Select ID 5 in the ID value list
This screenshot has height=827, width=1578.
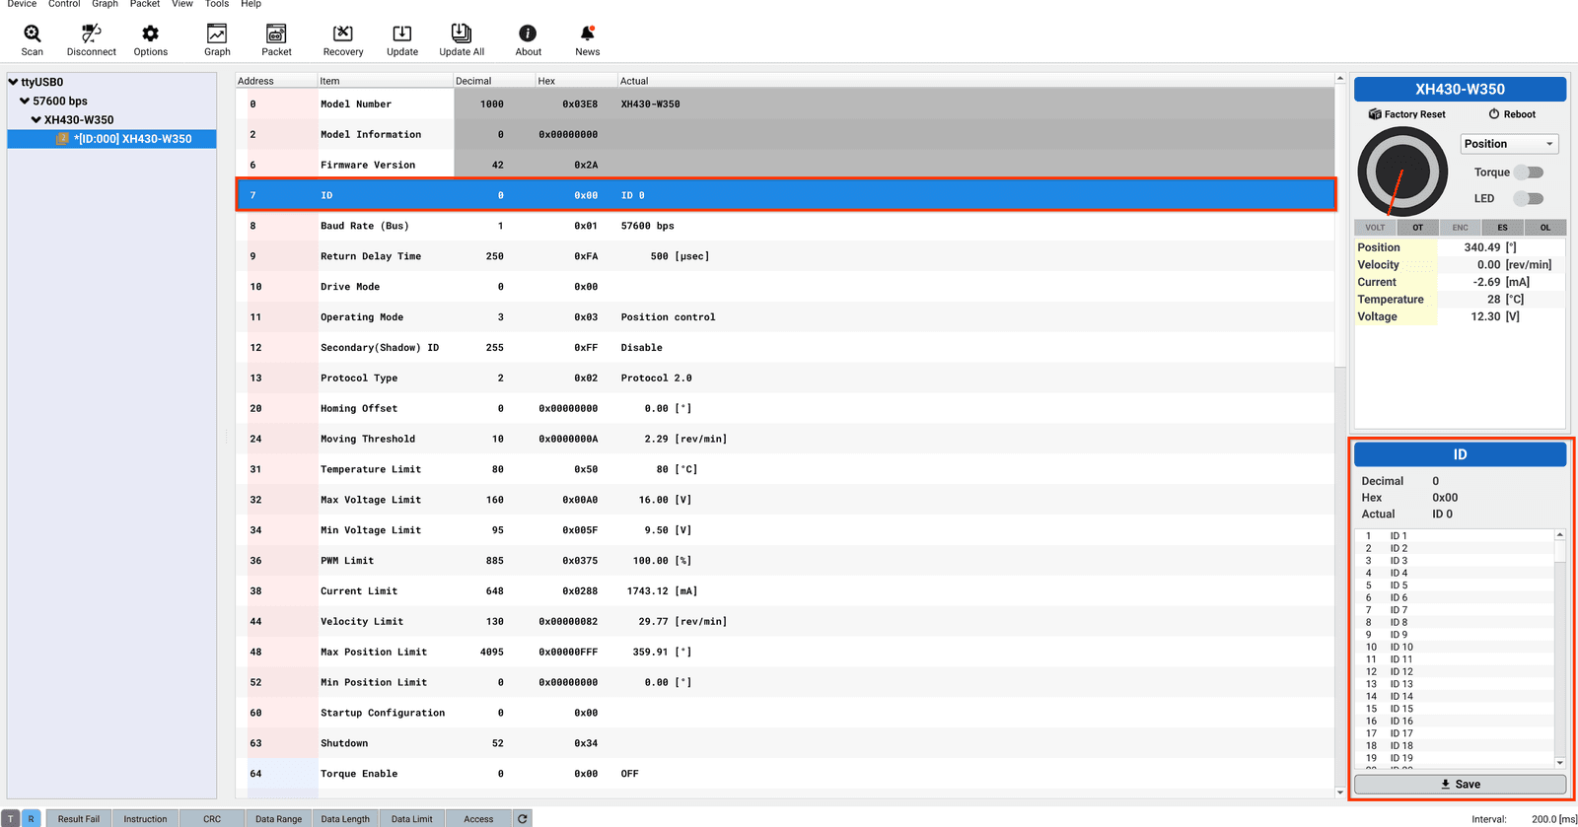(x=1454, y=586)
